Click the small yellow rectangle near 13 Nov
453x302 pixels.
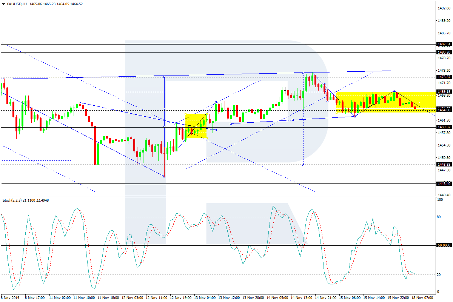coord(196,126)
